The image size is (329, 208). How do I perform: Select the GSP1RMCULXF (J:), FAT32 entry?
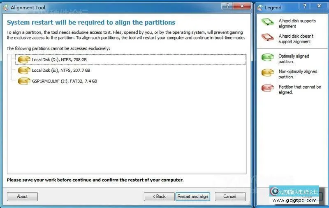[64, 81]
